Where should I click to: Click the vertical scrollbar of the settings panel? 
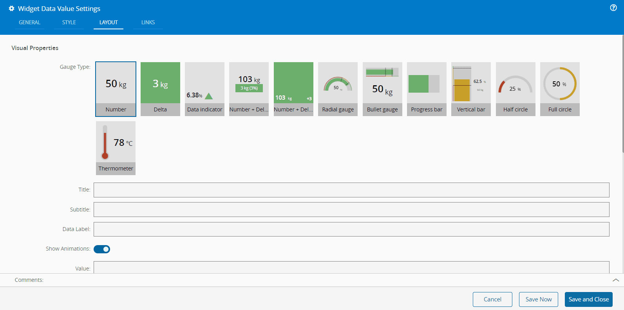point(622,94)
